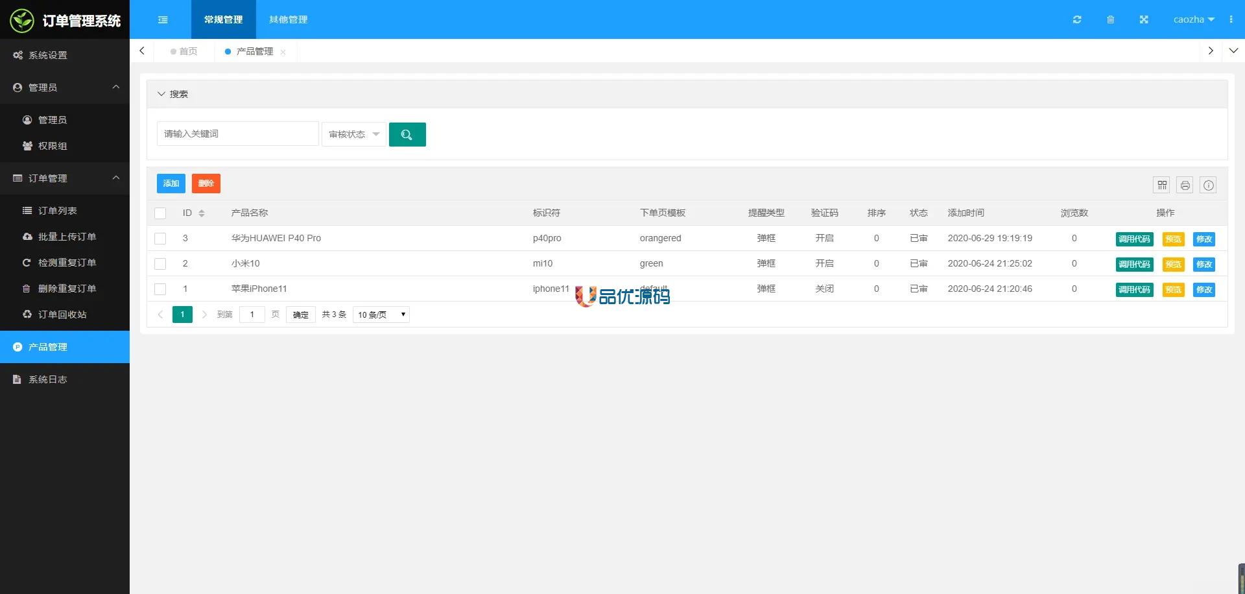The height and width of the screenshot is (594, 1245).
Task: Open the 审核状态 dropdown
Action: pos(354,134)
